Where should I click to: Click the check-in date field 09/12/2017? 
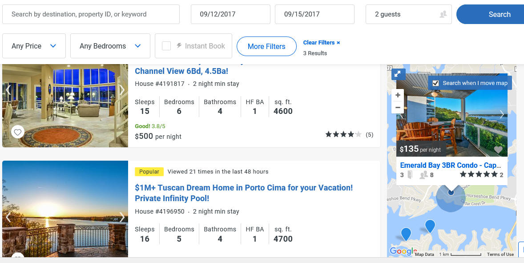pyautogui.click(x=230, y=14)
